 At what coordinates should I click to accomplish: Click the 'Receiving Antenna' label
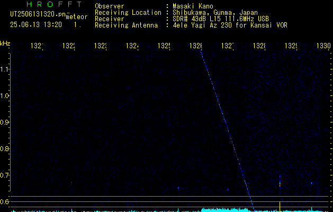126,25
